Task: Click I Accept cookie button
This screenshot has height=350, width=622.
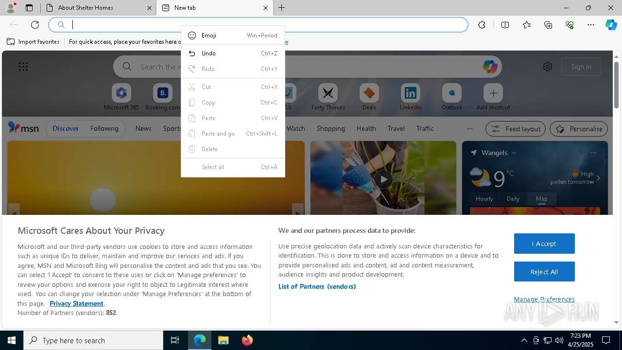Action: (x=544, y=244)
